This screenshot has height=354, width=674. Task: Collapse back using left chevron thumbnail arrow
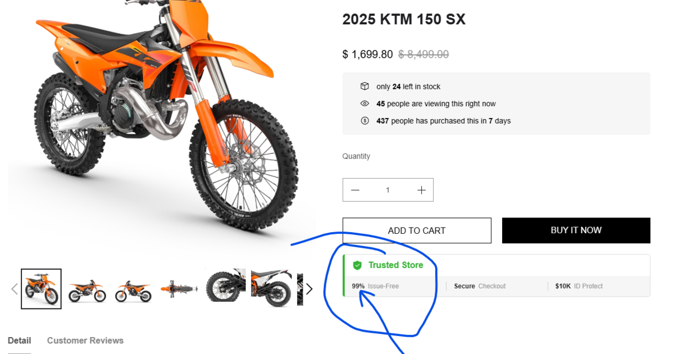14,289
